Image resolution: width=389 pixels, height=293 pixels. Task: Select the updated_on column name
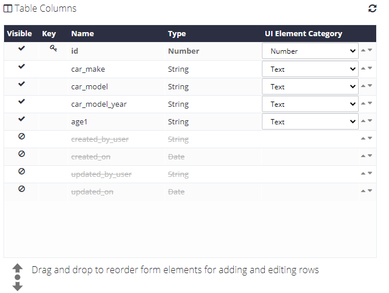pyautogui.click(x=92, y=192)
